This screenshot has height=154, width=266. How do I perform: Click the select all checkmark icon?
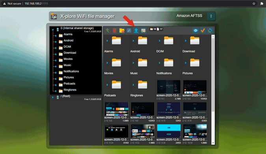[x=203, y=31]
